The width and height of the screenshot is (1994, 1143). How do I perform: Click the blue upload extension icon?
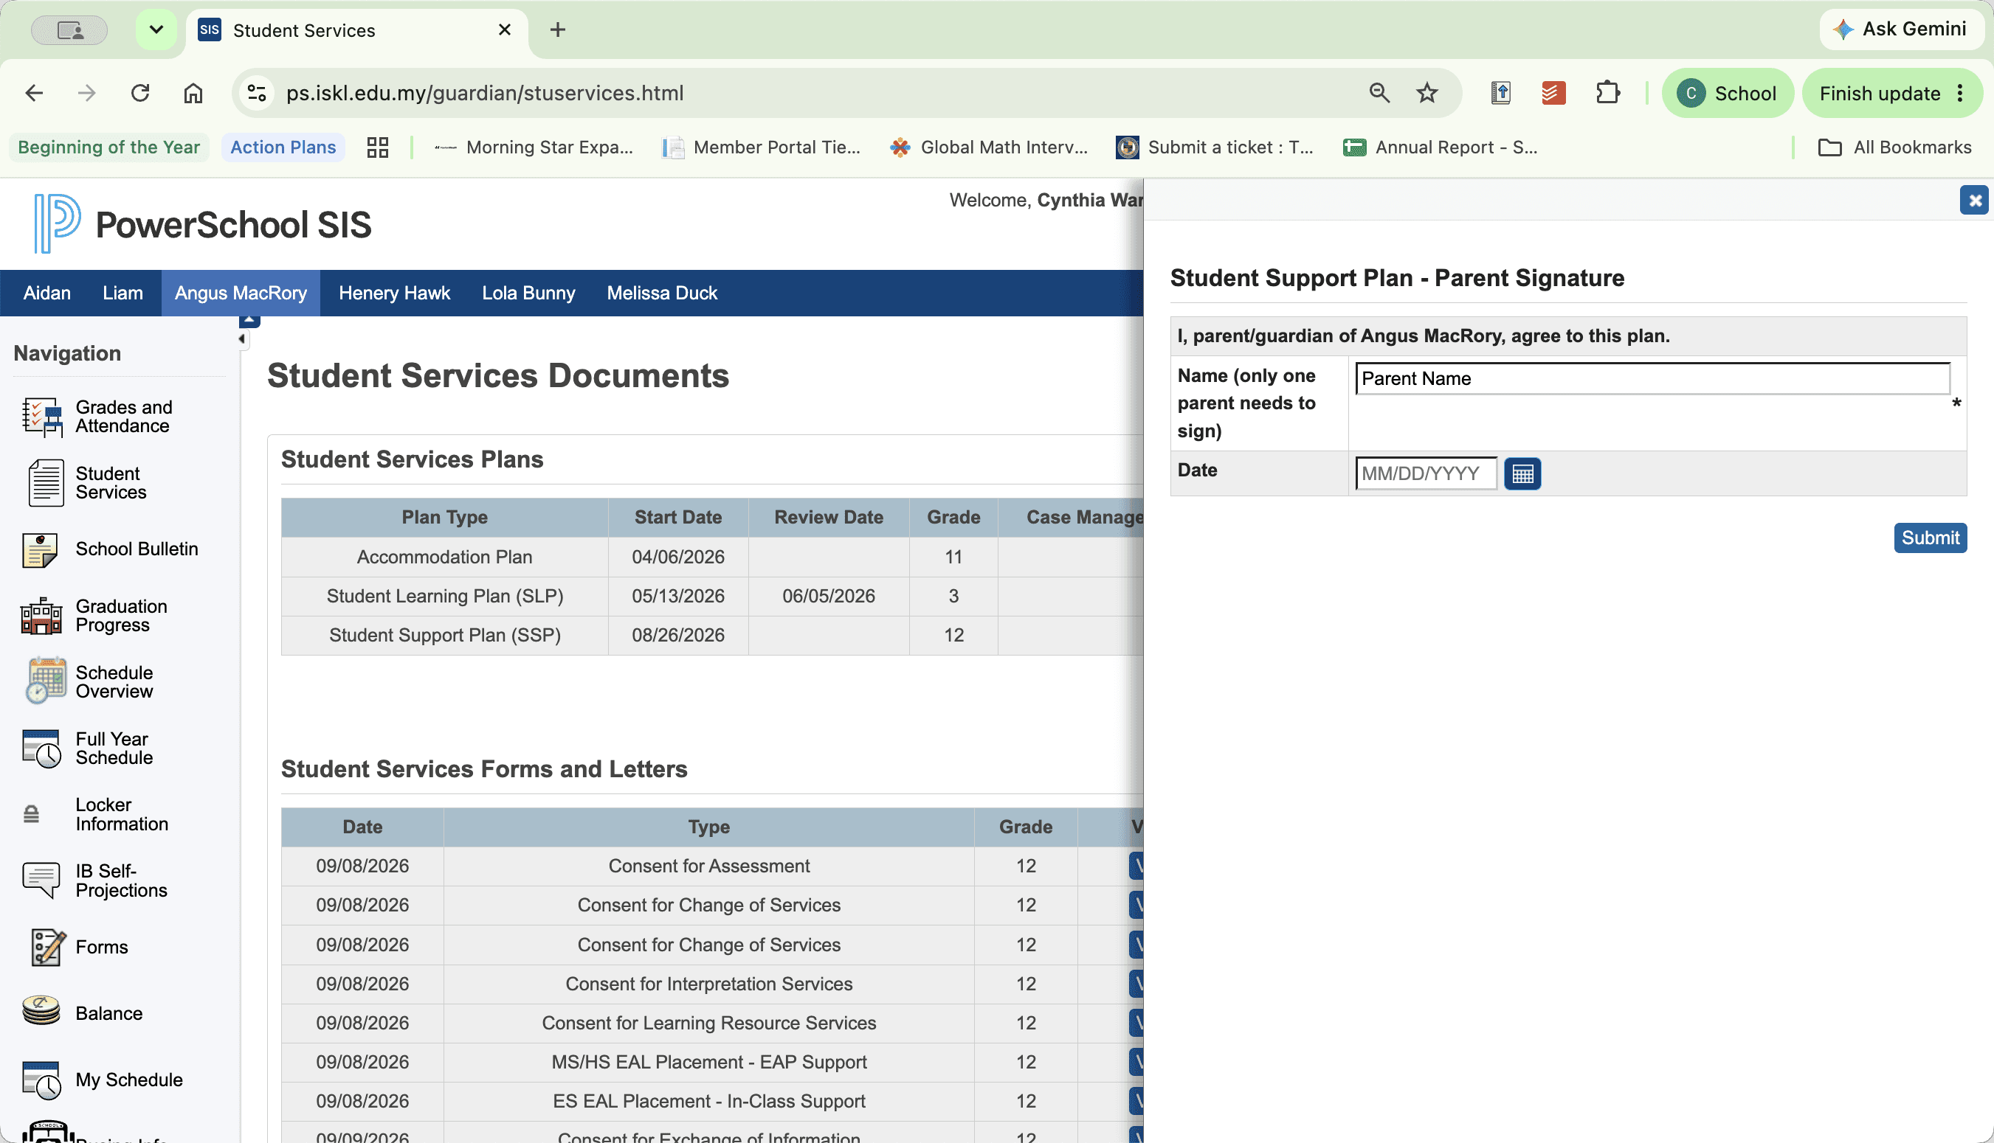[1501, 93]
